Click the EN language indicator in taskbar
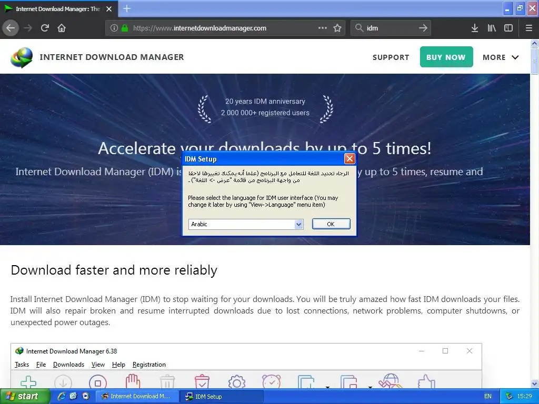 (x=488, y=397)
